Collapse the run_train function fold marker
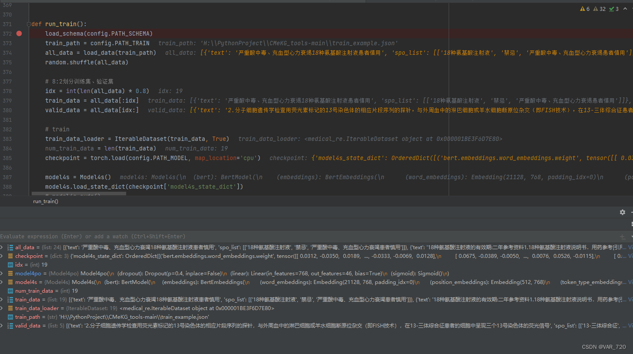 (29, 24)
